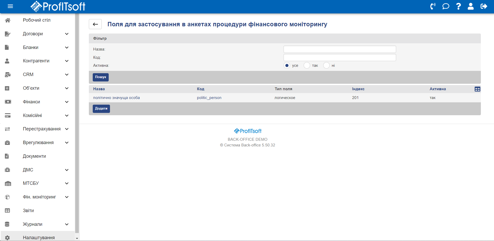Expand the Договори sidebar section

tap(67, 34)
